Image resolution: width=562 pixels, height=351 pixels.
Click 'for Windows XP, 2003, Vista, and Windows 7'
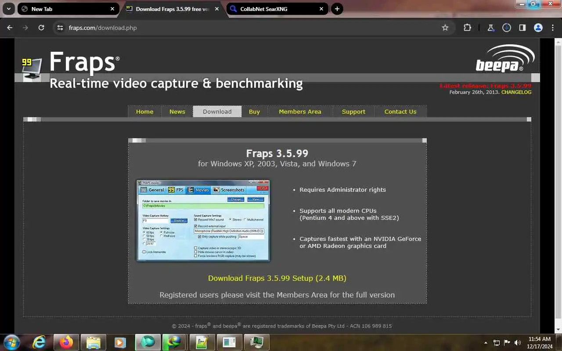277,164
